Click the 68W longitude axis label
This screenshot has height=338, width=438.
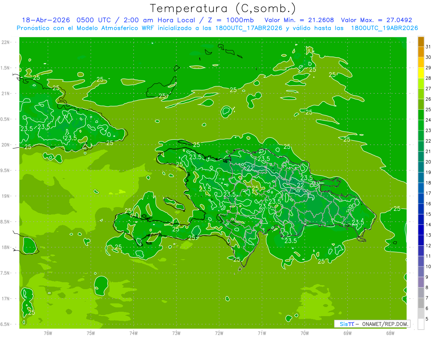pos(390,333)
